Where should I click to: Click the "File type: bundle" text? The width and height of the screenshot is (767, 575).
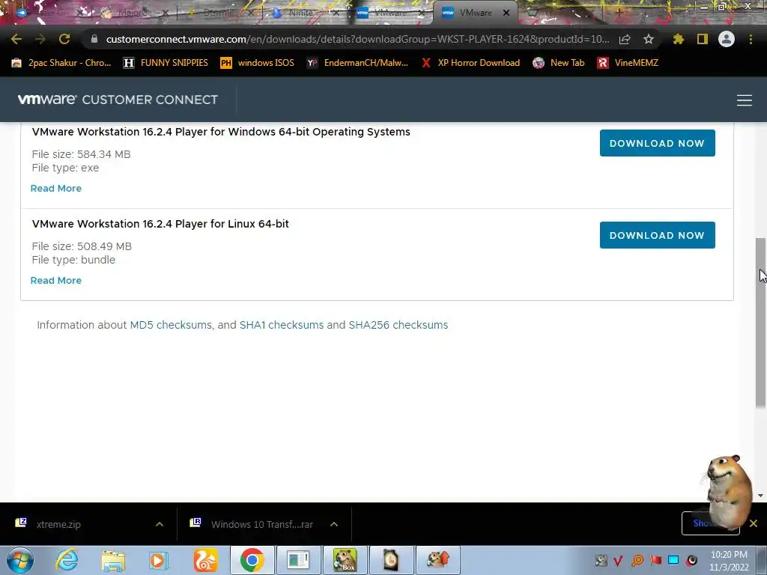point(73,260)
